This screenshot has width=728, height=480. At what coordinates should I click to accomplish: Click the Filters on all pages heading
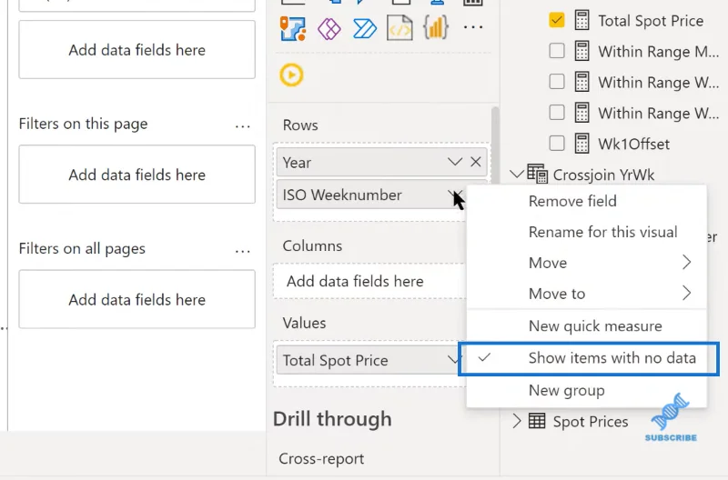click(x=82, y=248)
